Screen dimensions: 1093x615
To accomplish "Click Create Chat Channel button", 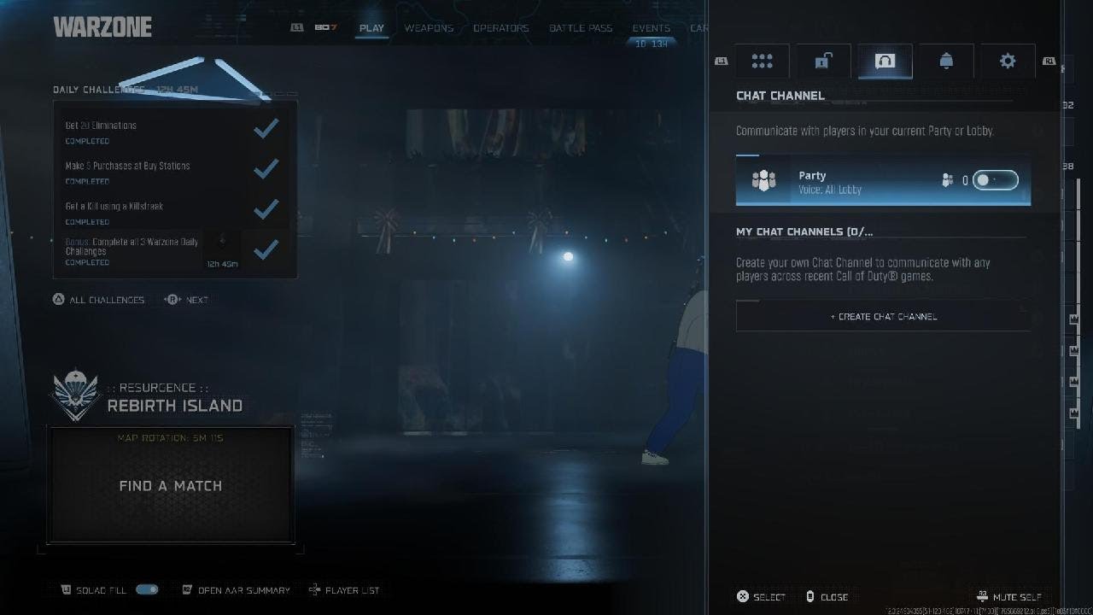I will (883, 316).
